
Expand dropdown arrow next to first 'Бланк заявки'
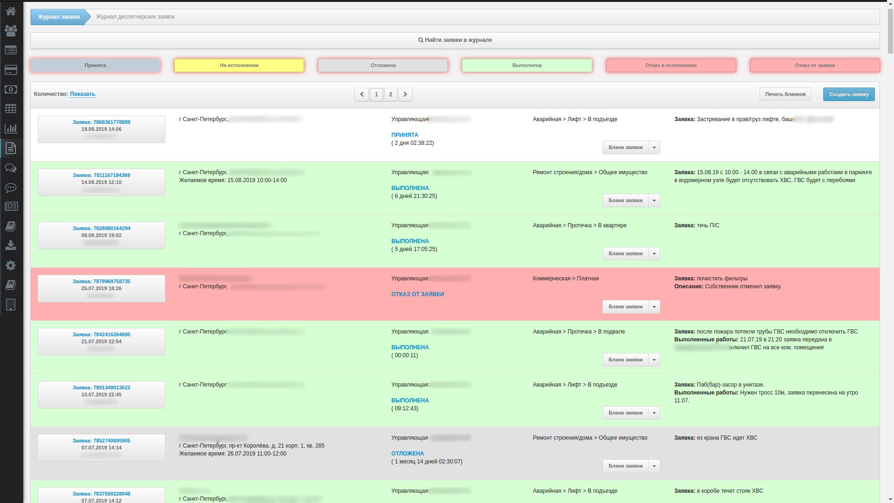[x=654, y=148]
